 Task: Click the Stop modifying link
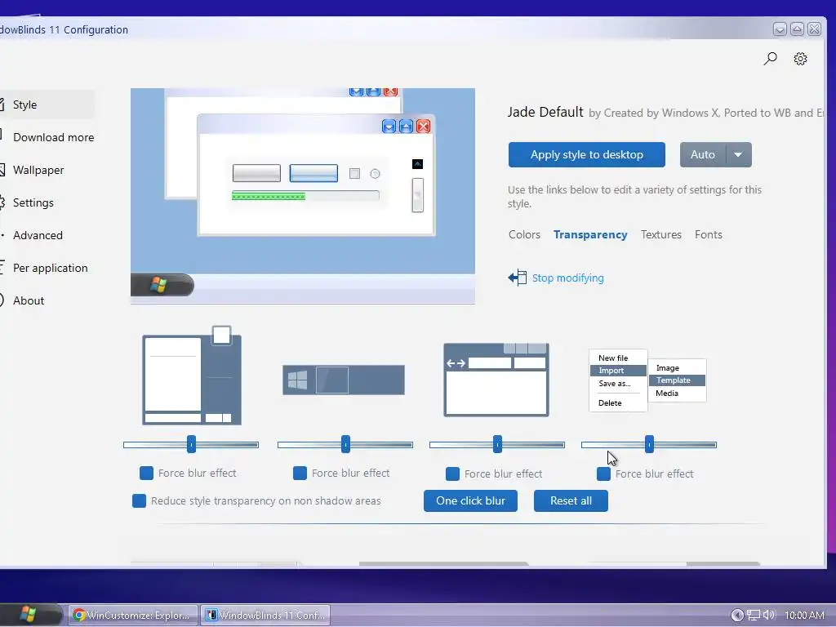click(x=568, y=278)
